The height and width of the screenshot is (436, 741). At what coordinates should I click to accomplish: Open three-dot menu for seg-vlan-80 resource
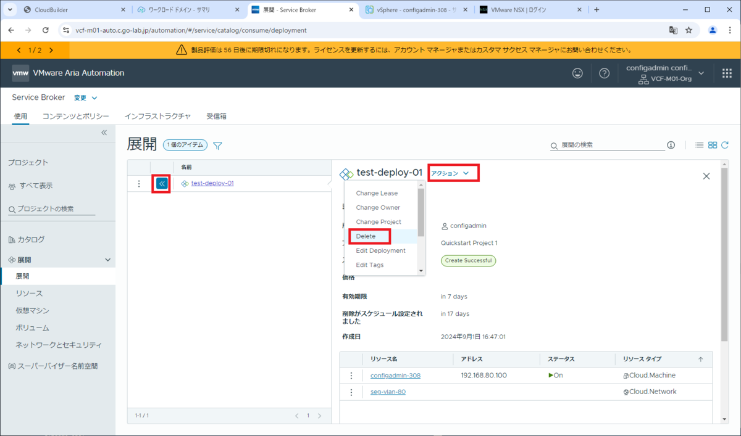pos(351,392)
